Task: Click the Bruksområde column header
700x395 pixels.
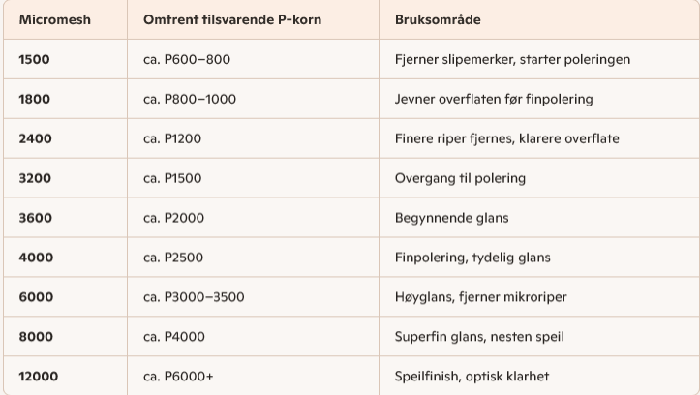Action: click(438, 19)
